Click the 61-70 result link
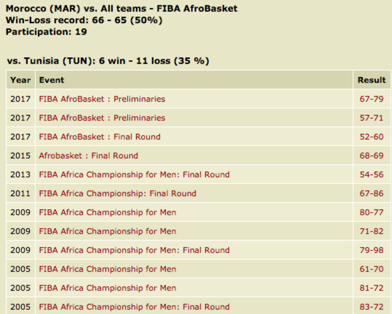 coord(372,269)
